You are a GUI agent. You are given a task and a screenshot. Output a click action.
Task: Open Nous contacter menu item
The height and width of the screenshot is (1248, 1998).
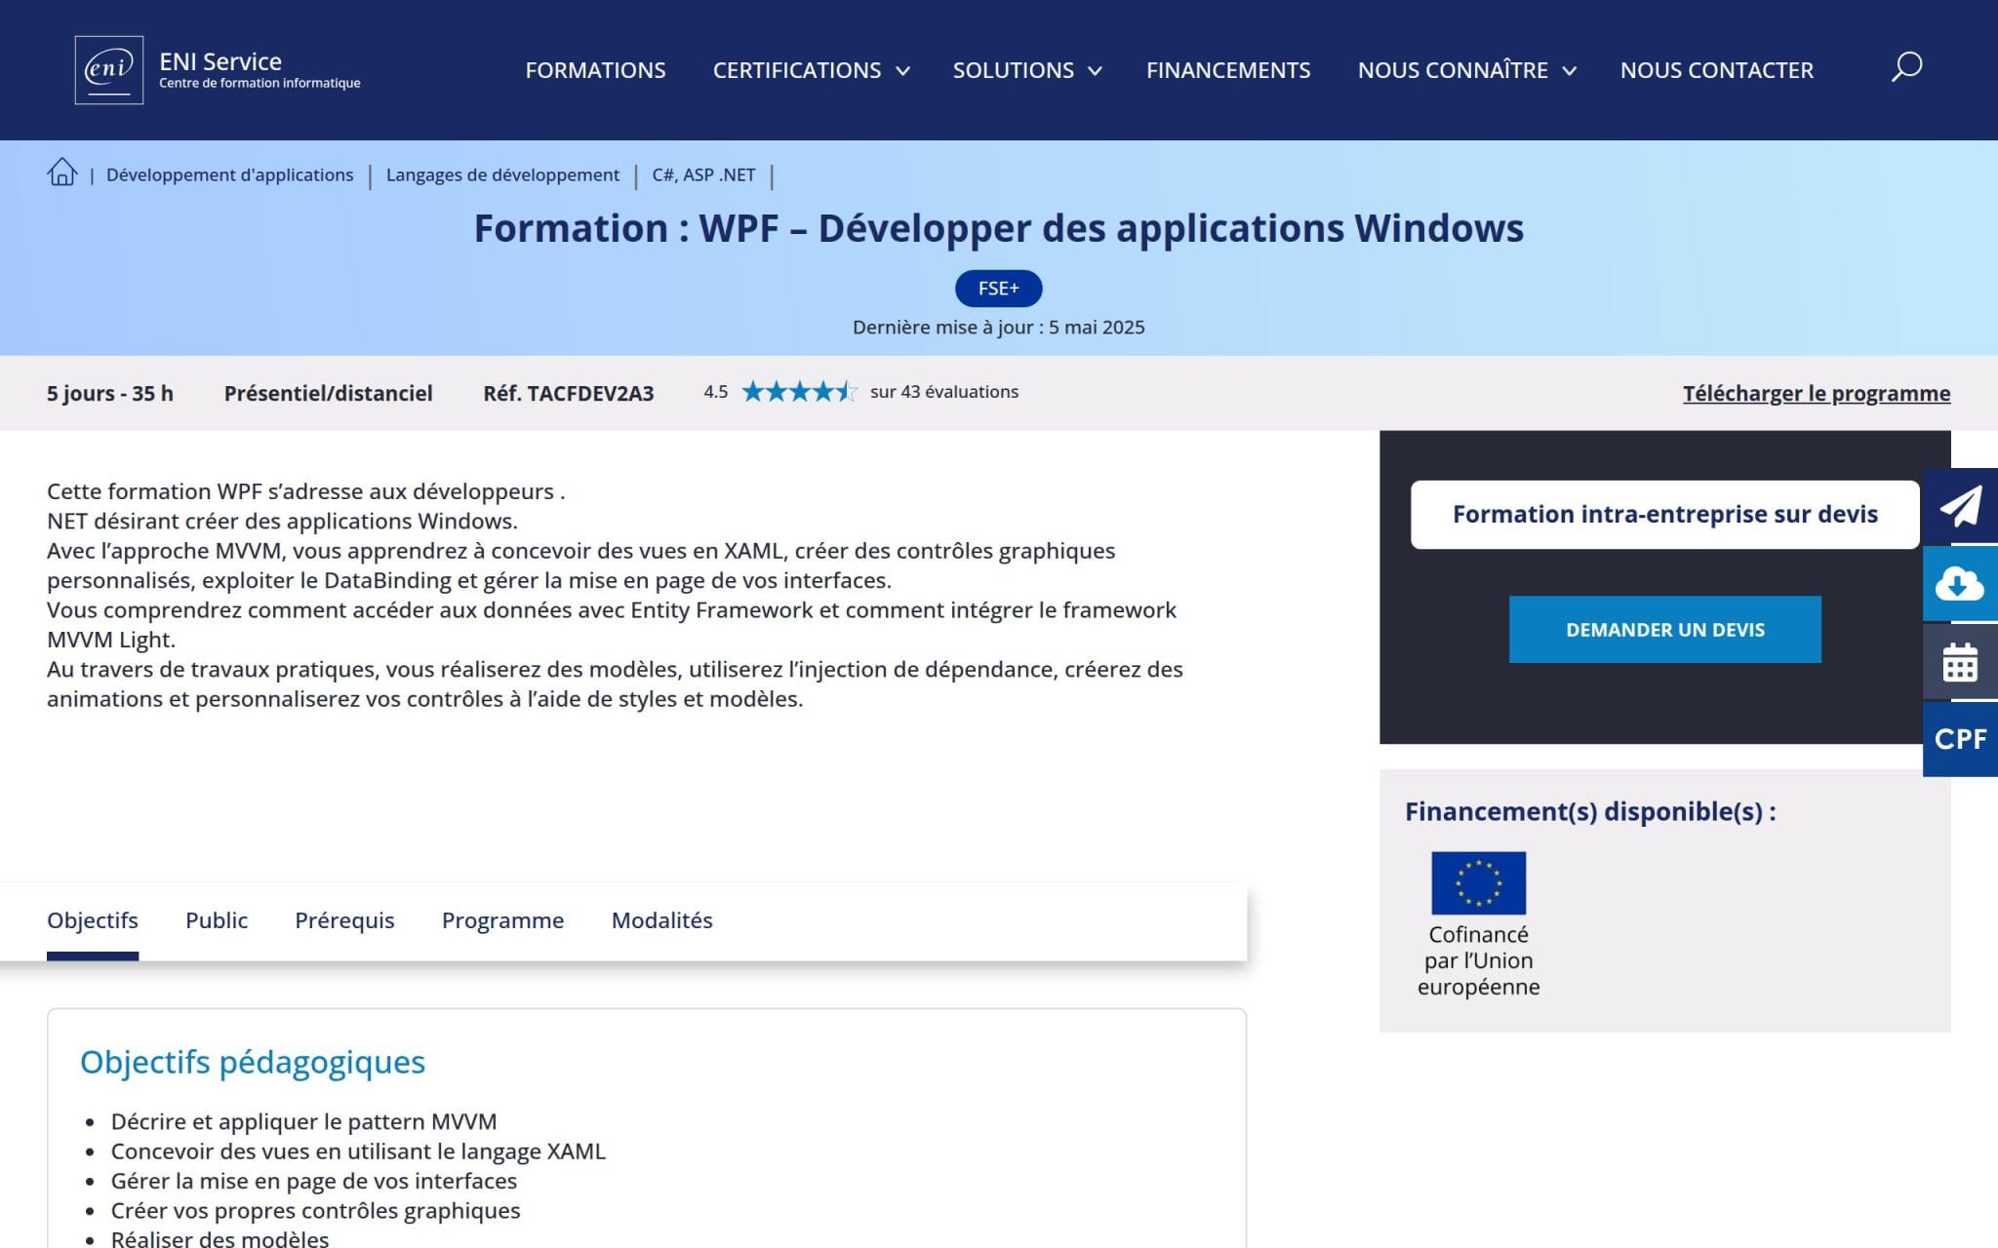[x=1717, y=70]
